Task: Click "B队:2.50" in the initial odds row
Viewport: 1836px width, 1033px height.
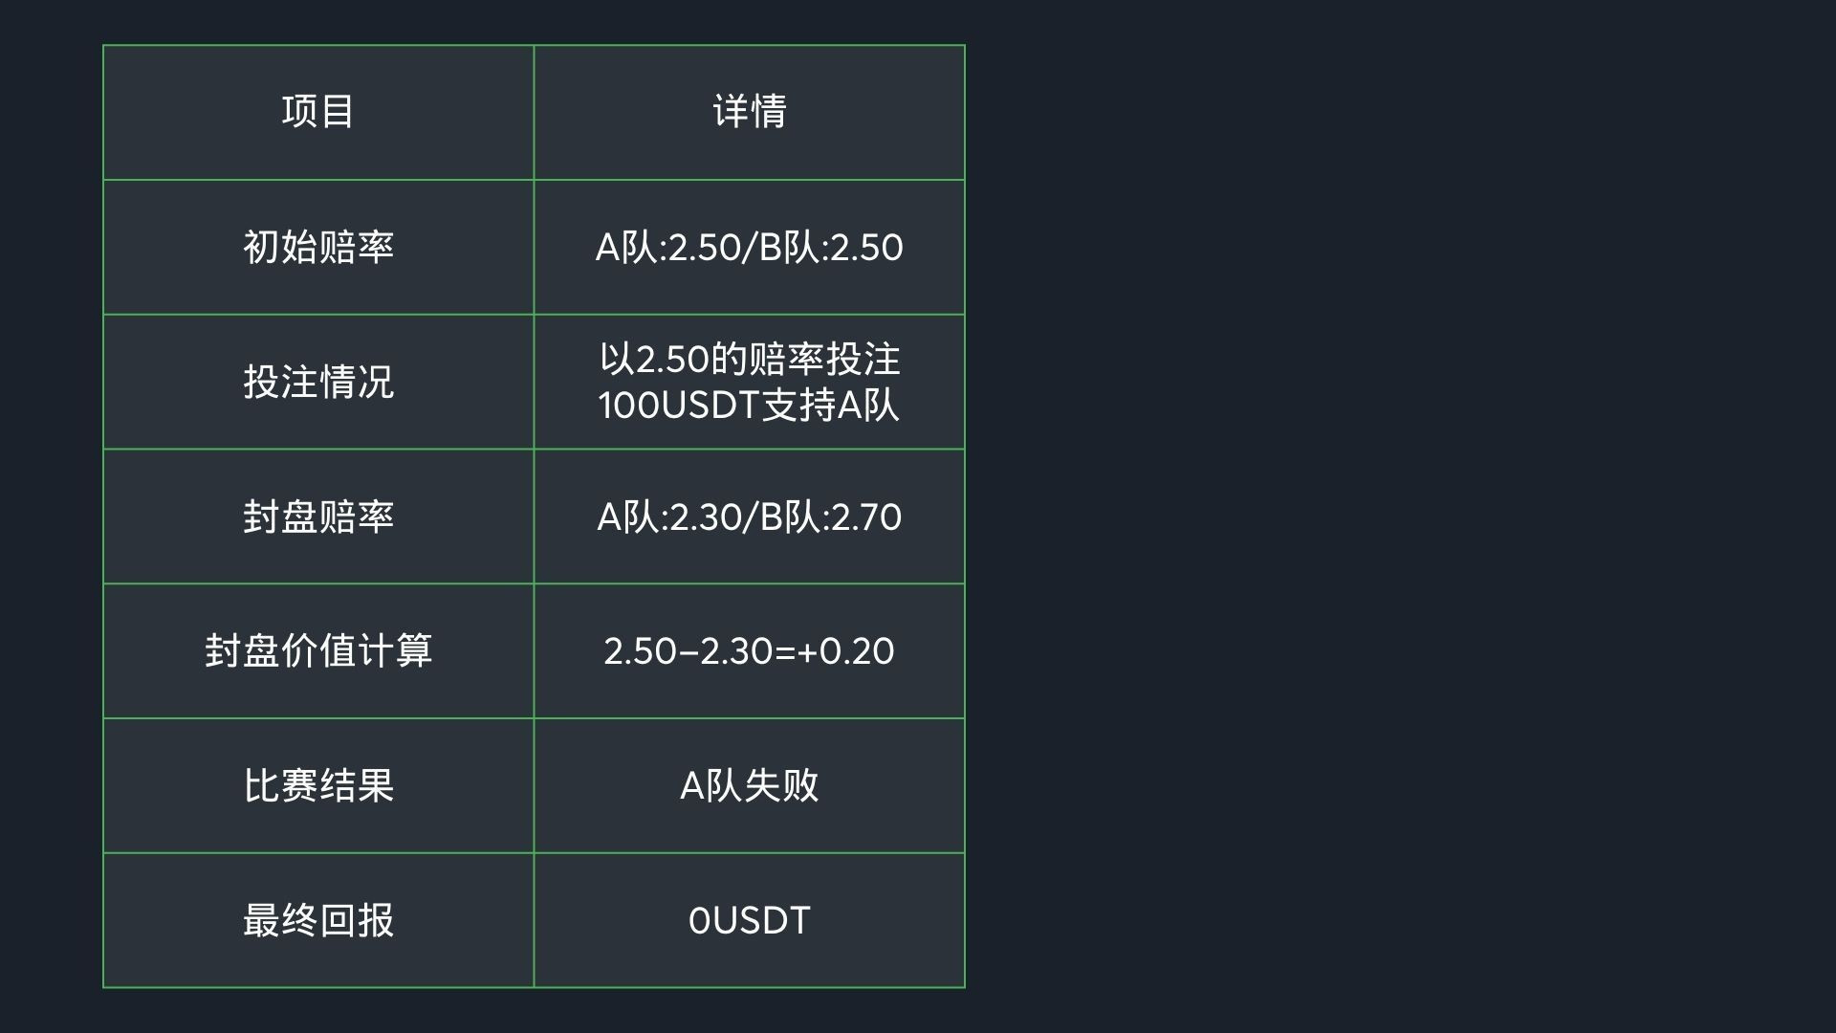Action: [831, 248]
